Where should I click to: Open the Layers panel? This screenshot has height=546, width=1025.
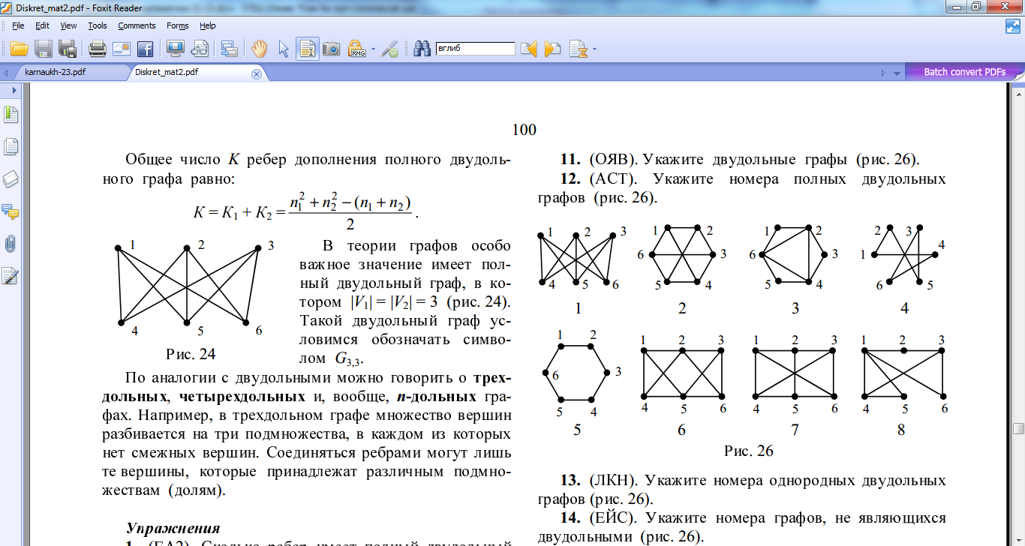click(11, 179)
